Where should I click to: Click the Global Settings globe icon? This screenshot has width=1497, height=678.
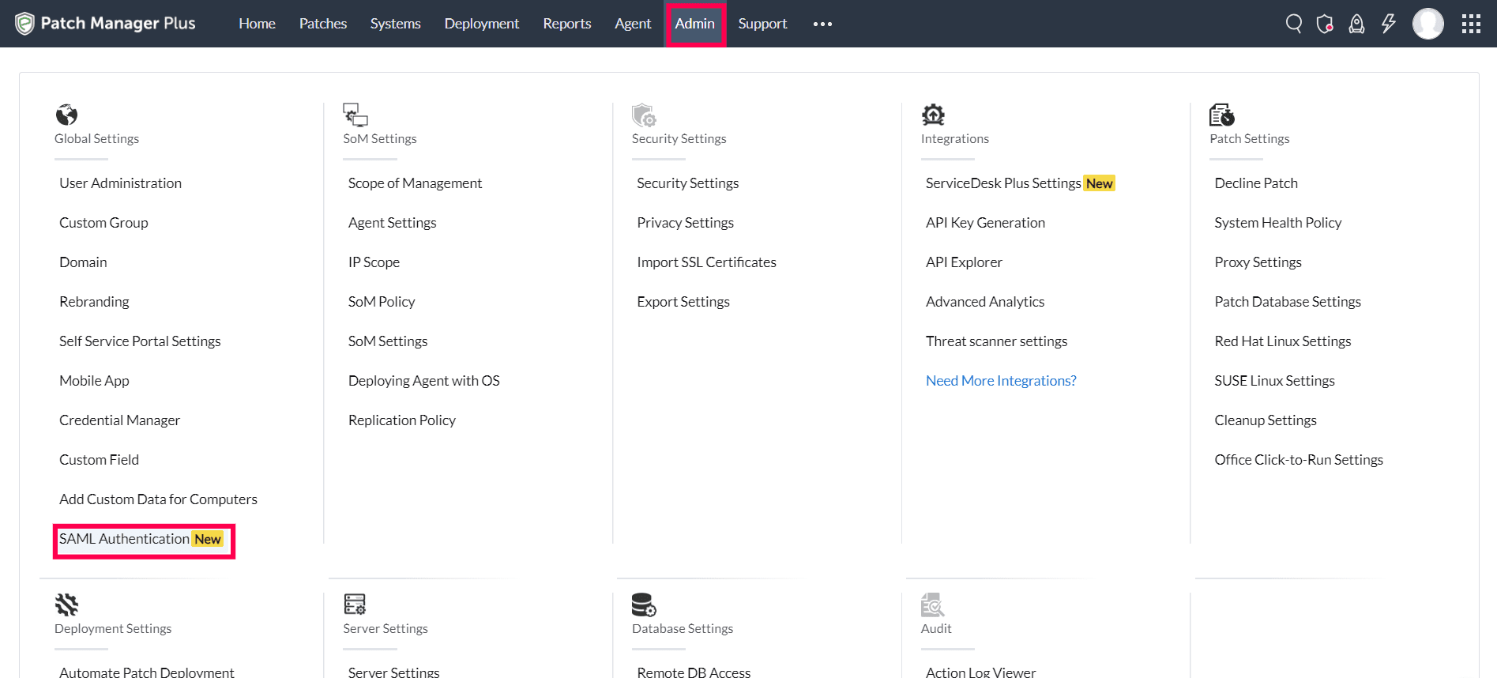pyautogui.click(x=66, y=115)
